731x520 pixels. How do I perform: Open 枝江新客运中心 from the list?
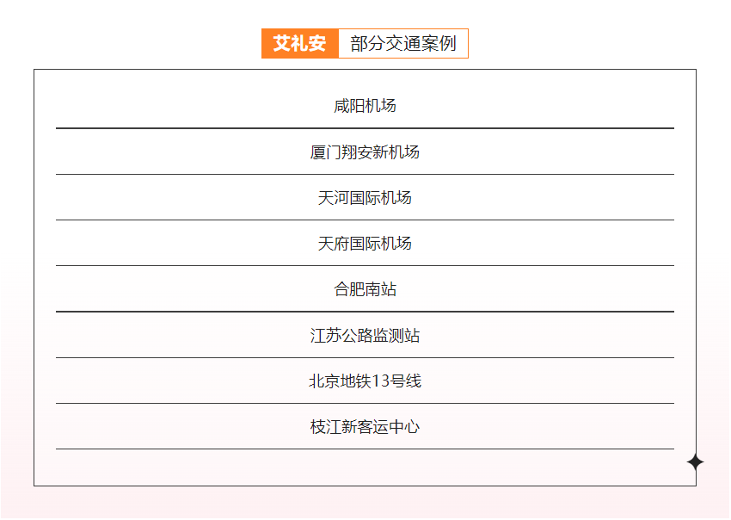[x=365, y=427]
